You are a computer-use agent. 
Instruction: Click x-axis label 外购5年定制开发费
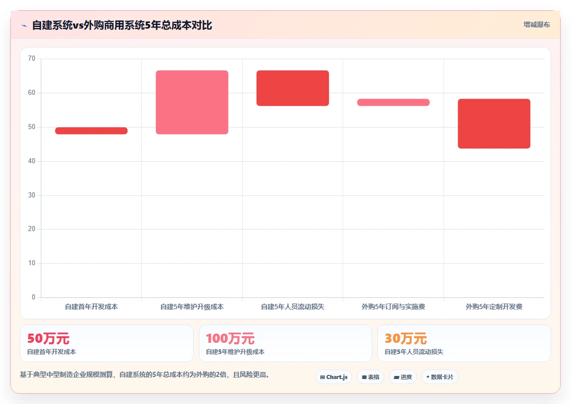click(x=494, y=307)
